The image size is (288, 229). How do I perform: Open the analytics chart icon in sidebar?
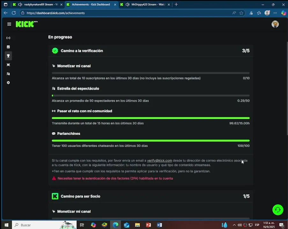pos(8,47)
